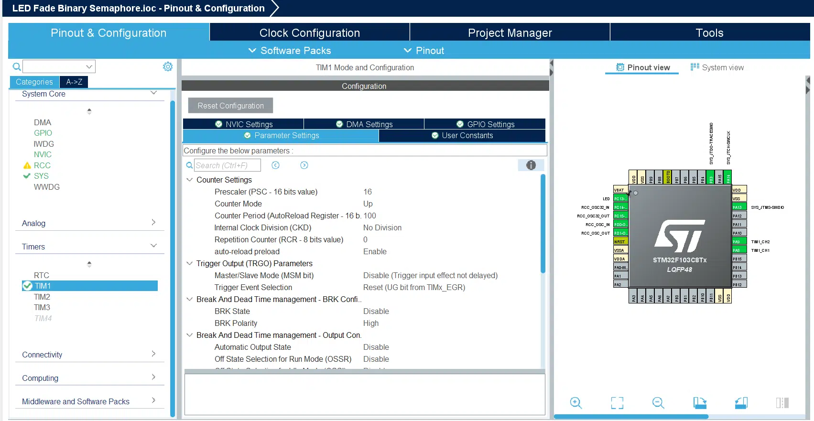Screen dimensions: 814x421
Task: Click Prescaler value 16
Action: click(x=367, y=192)
